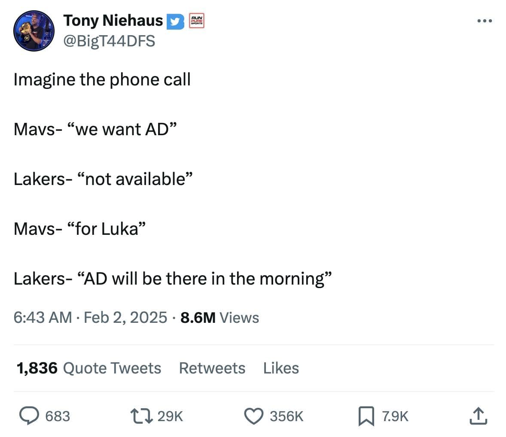Screen dimensions: 506x437
Task: View the Quote Tweets list
Action: pyautogui.click(x=88, y=368)
